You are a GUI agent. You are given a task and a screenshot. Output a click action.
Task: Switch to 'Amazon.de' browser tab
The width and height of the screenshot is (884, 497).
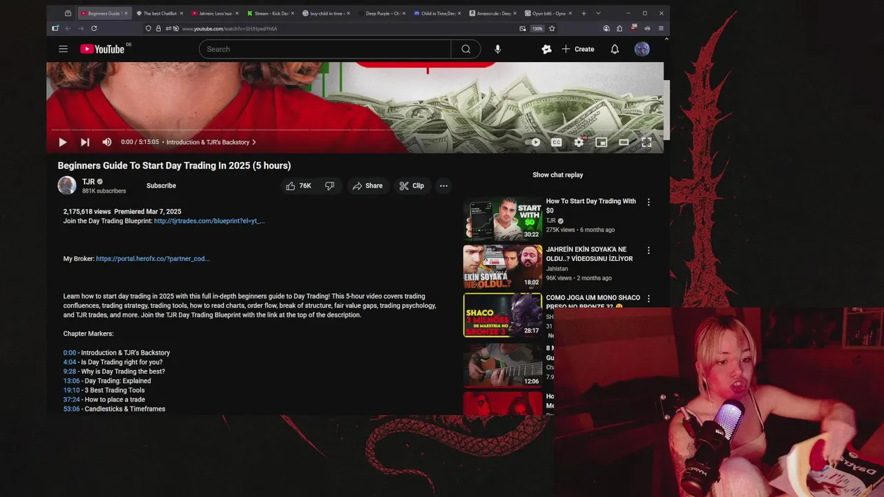tap(492, 13)
